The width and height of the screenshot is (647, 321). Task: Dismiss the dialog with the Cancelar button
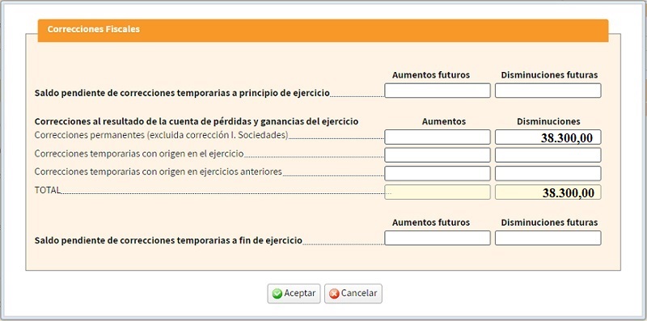pos(353,294)
